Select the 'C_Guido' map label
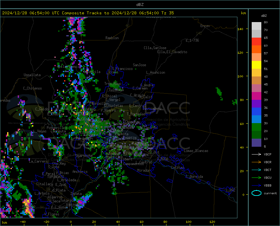The width and height of the screenshot is (280, 226). [42, 109]
